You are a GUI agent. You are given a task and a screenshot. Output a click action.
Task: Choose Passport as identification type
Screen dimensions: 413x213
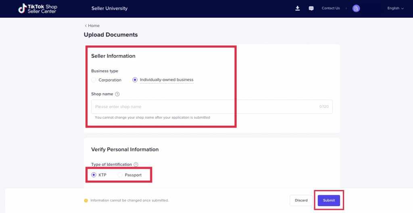[120, 175]
